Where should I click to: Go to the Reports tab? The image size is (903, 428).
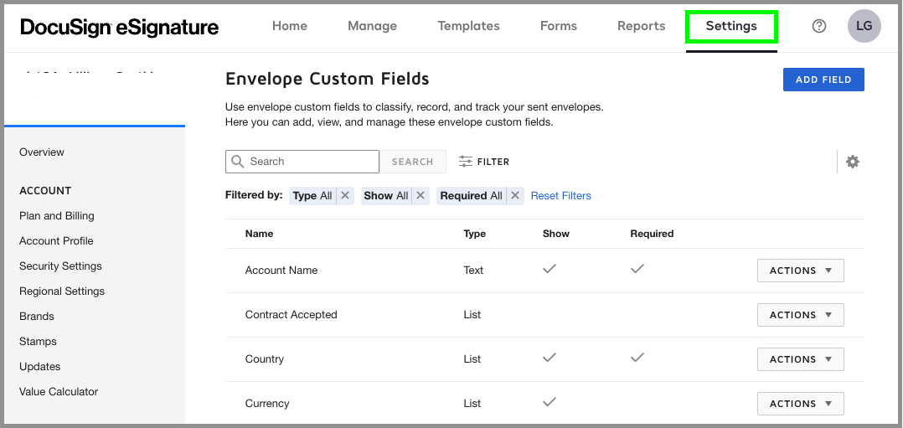click(641, 26)
